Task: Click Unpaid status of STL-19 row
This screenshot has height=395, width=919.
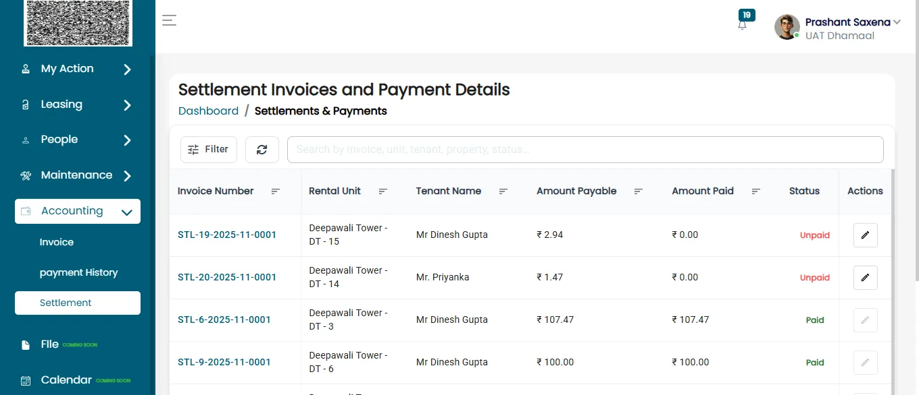Action: coord(814,235)
